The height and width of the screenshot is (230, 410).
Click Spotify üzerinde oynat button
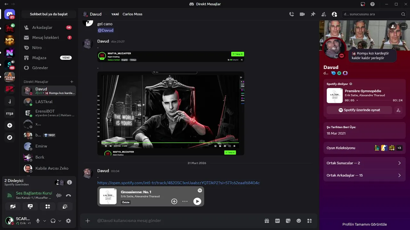[x=359, y=110]
